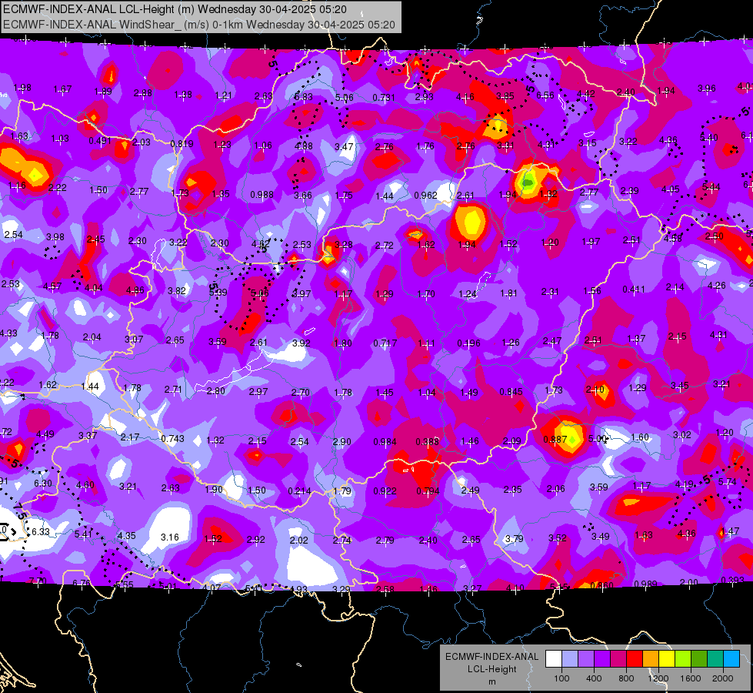Click the wind shear value 0.731
753x693 pixels.
point(384,98)
